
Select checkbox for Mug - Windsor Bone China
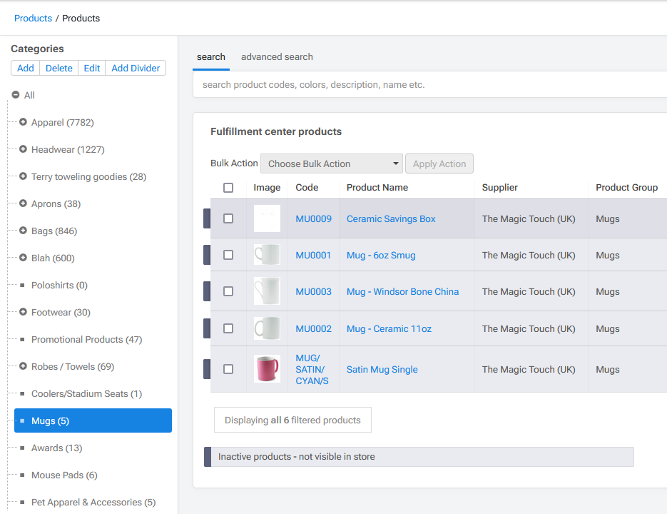(228, 291)
